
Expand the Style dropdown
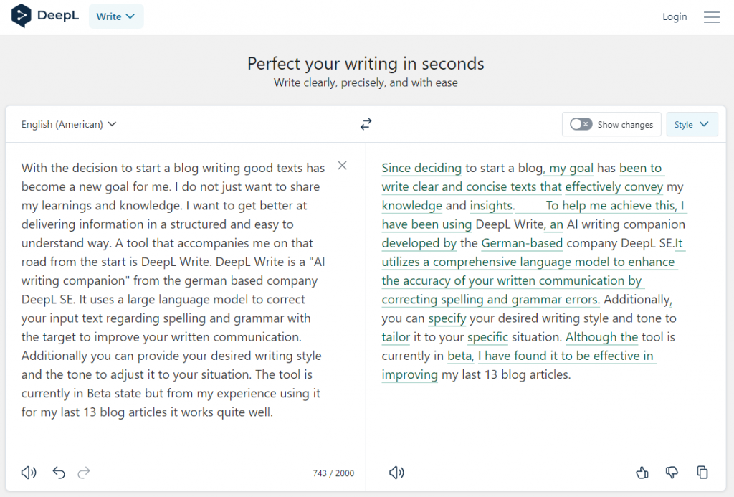tap(692, 124)
